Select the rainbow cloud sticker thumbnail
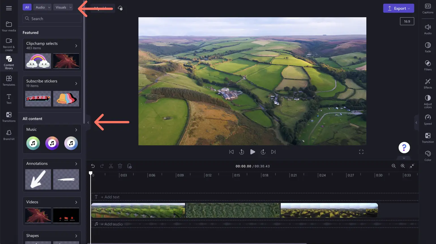This screenshot has width=436, height=244. (38, 61)
